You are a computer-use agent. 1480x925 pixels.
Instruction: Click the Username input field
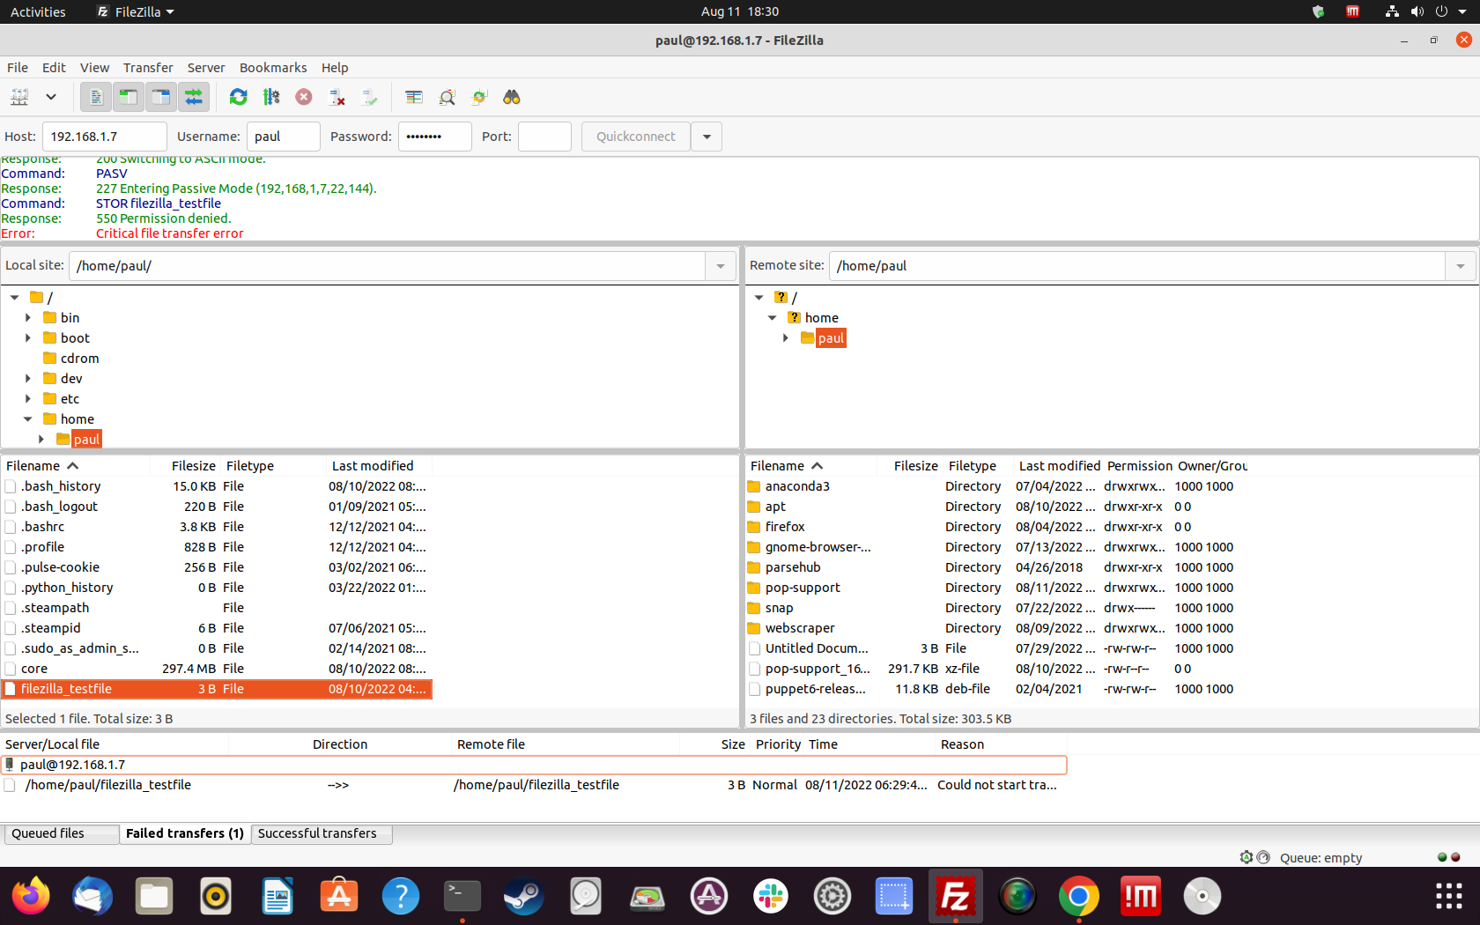pos(283,137)
